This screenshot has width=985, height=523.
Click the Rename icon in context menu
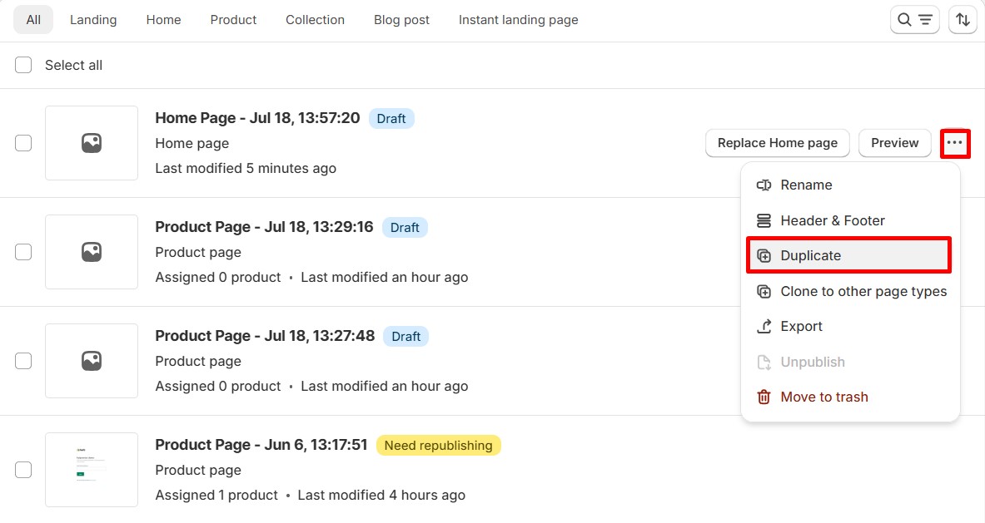tap(764, 185)
